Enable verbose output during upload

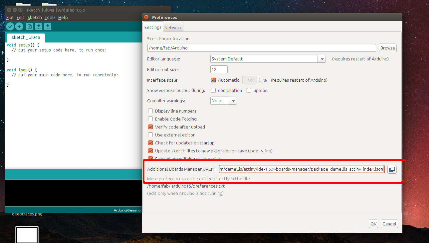[x=249, y=90]
